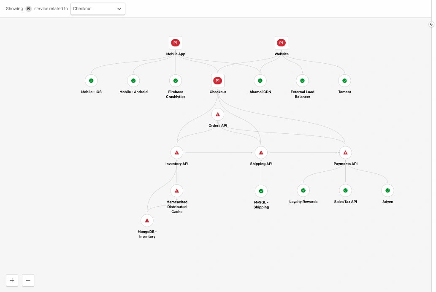The height and width of the screenshot is (292, 436).
Task: Click the Firebase Crashlytics node icon
Action: (176, 81)
